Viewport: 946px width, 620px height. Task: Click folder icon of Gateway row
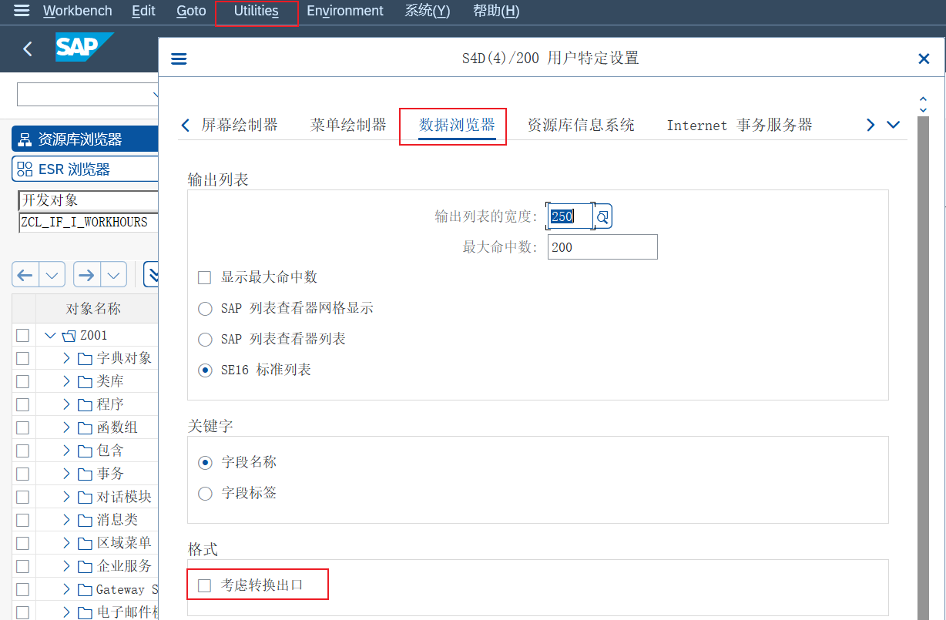85,590
